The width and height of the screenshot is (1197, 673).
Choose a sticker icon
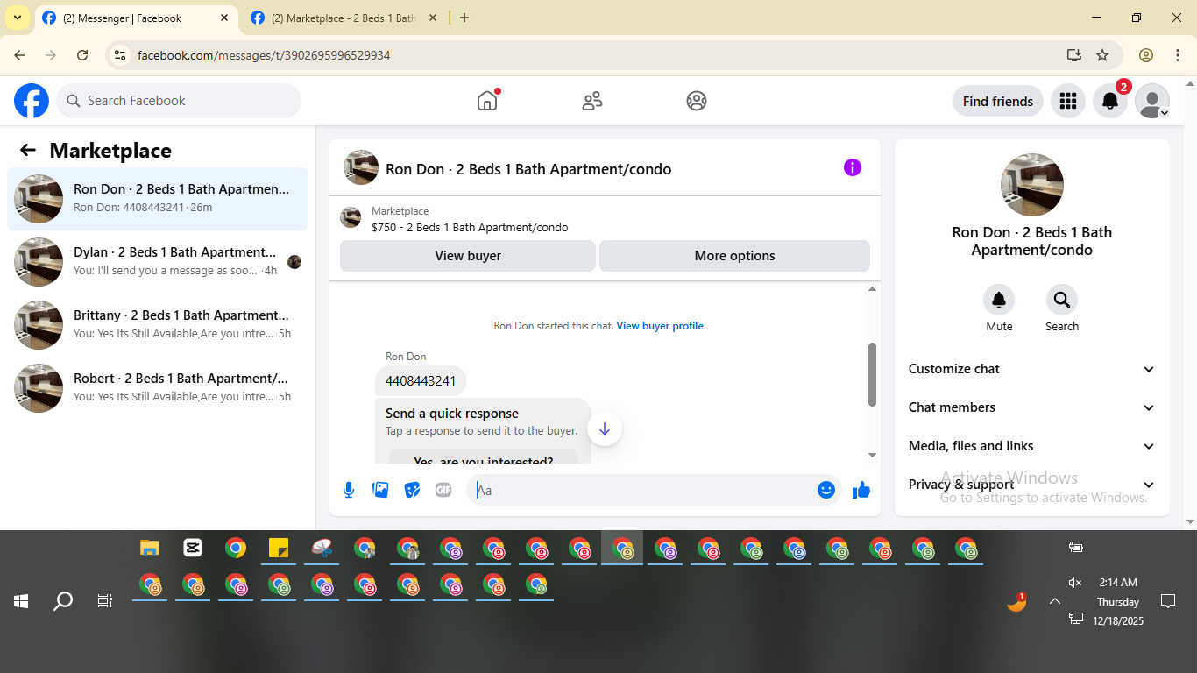pos(412,490)
